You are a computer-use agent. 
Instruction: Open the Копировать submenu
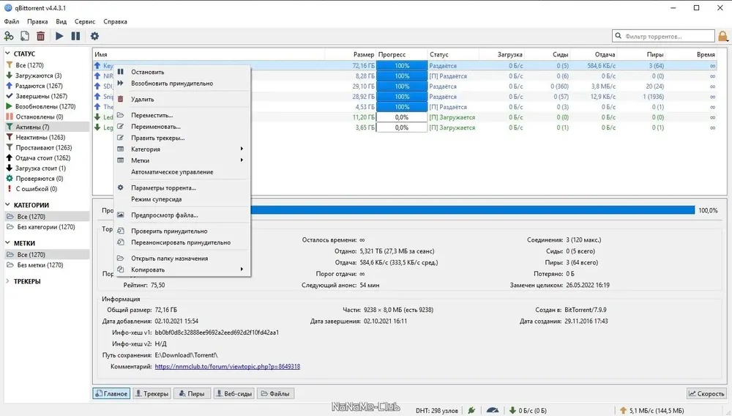(182, 270)
